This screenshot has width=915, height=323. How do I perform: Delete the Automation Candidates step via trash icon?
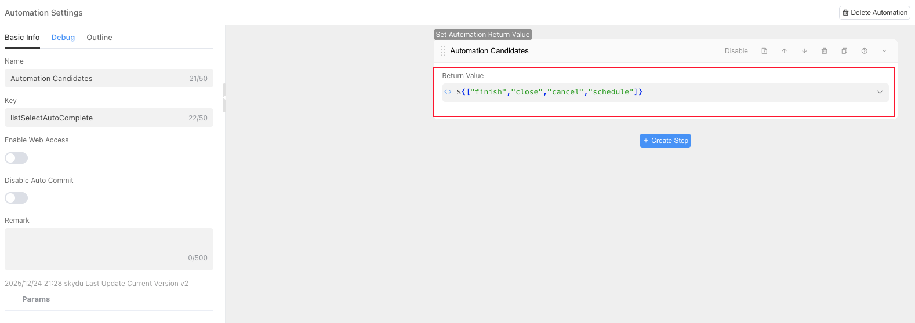pyautogui.click(x=824, y=51)
